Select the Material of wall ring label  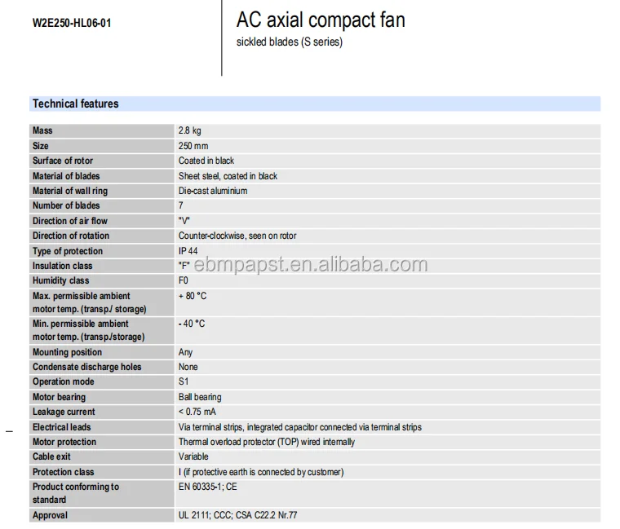(x=70, y=191)
